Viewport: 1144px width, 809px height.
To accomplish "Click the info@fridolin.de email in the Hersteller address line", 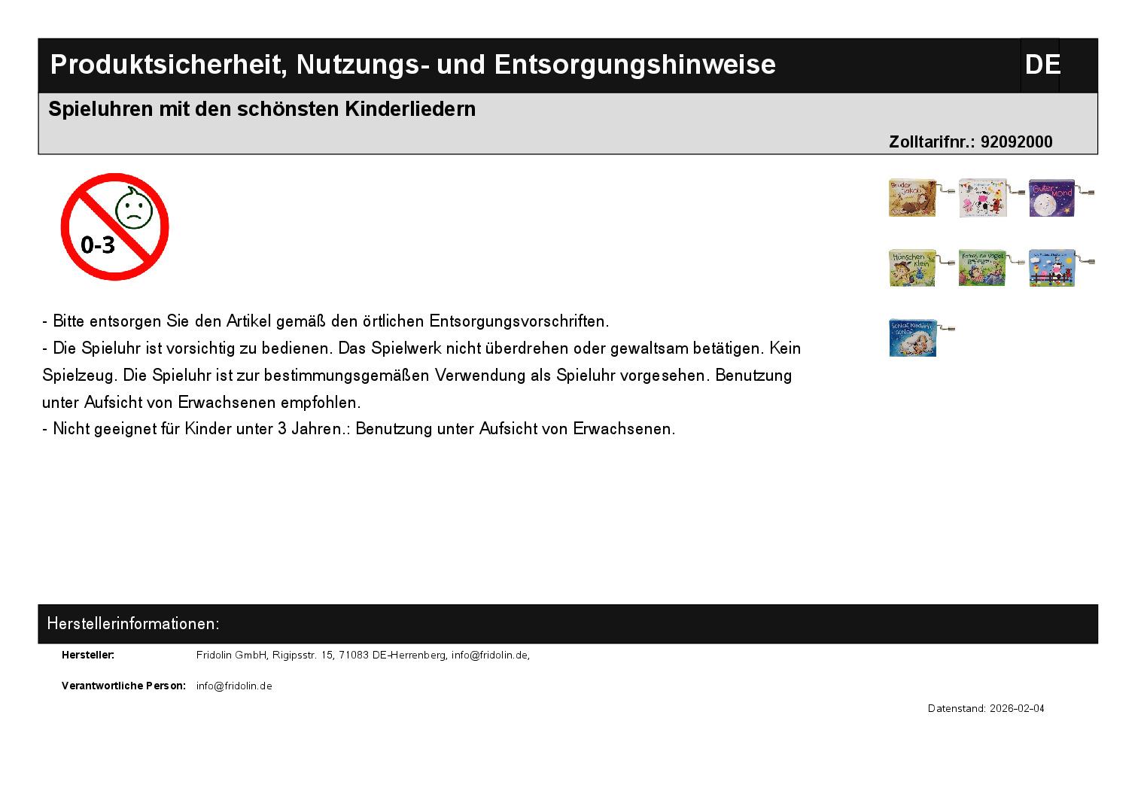I will (x=489, y=655).
